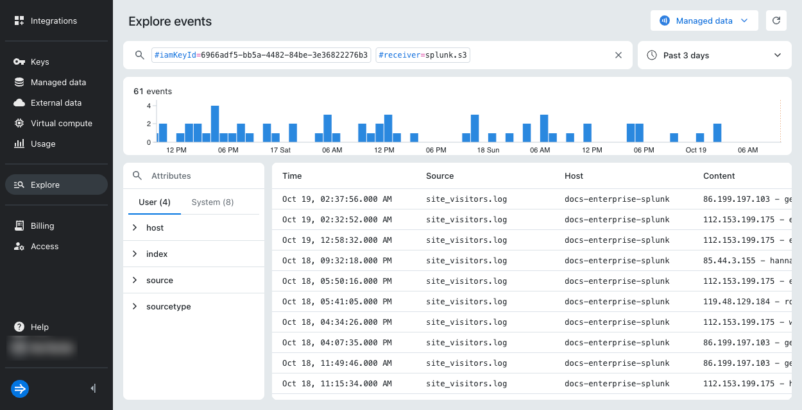Click the Source column header
Viewport: 802px width, 410px height.
(439, 176)
